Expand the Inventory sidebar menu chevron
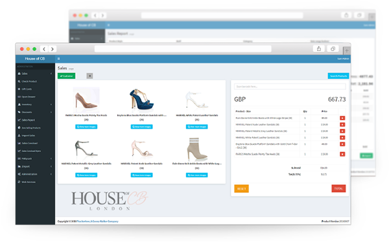The height and width of the screenshot is (242, 389). tap(51, 105)
